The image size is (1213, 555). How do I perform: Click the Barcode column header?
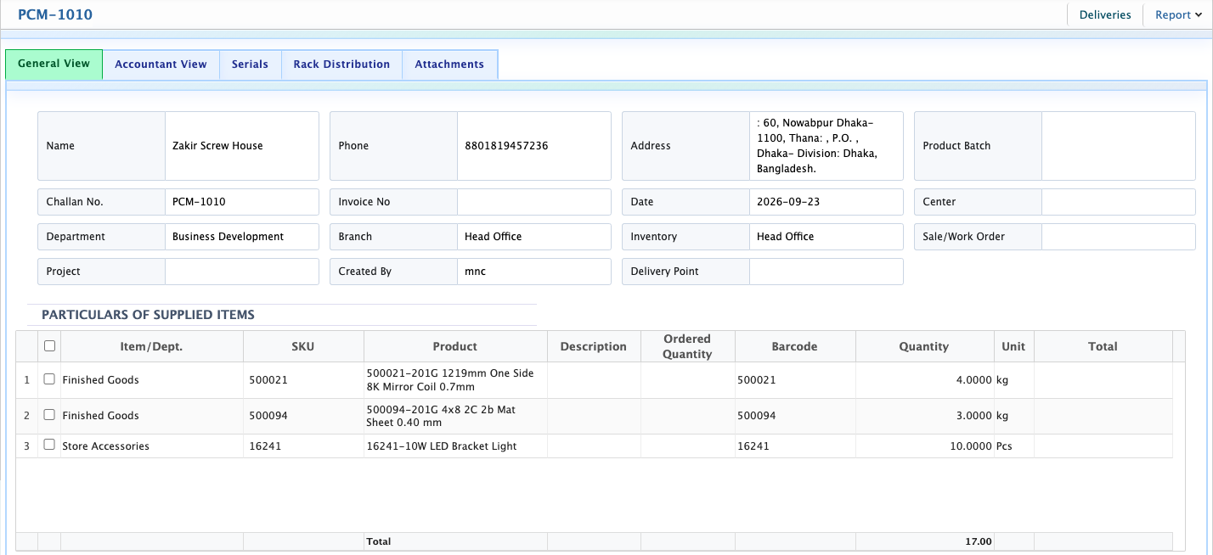click(x=795, y=346)
